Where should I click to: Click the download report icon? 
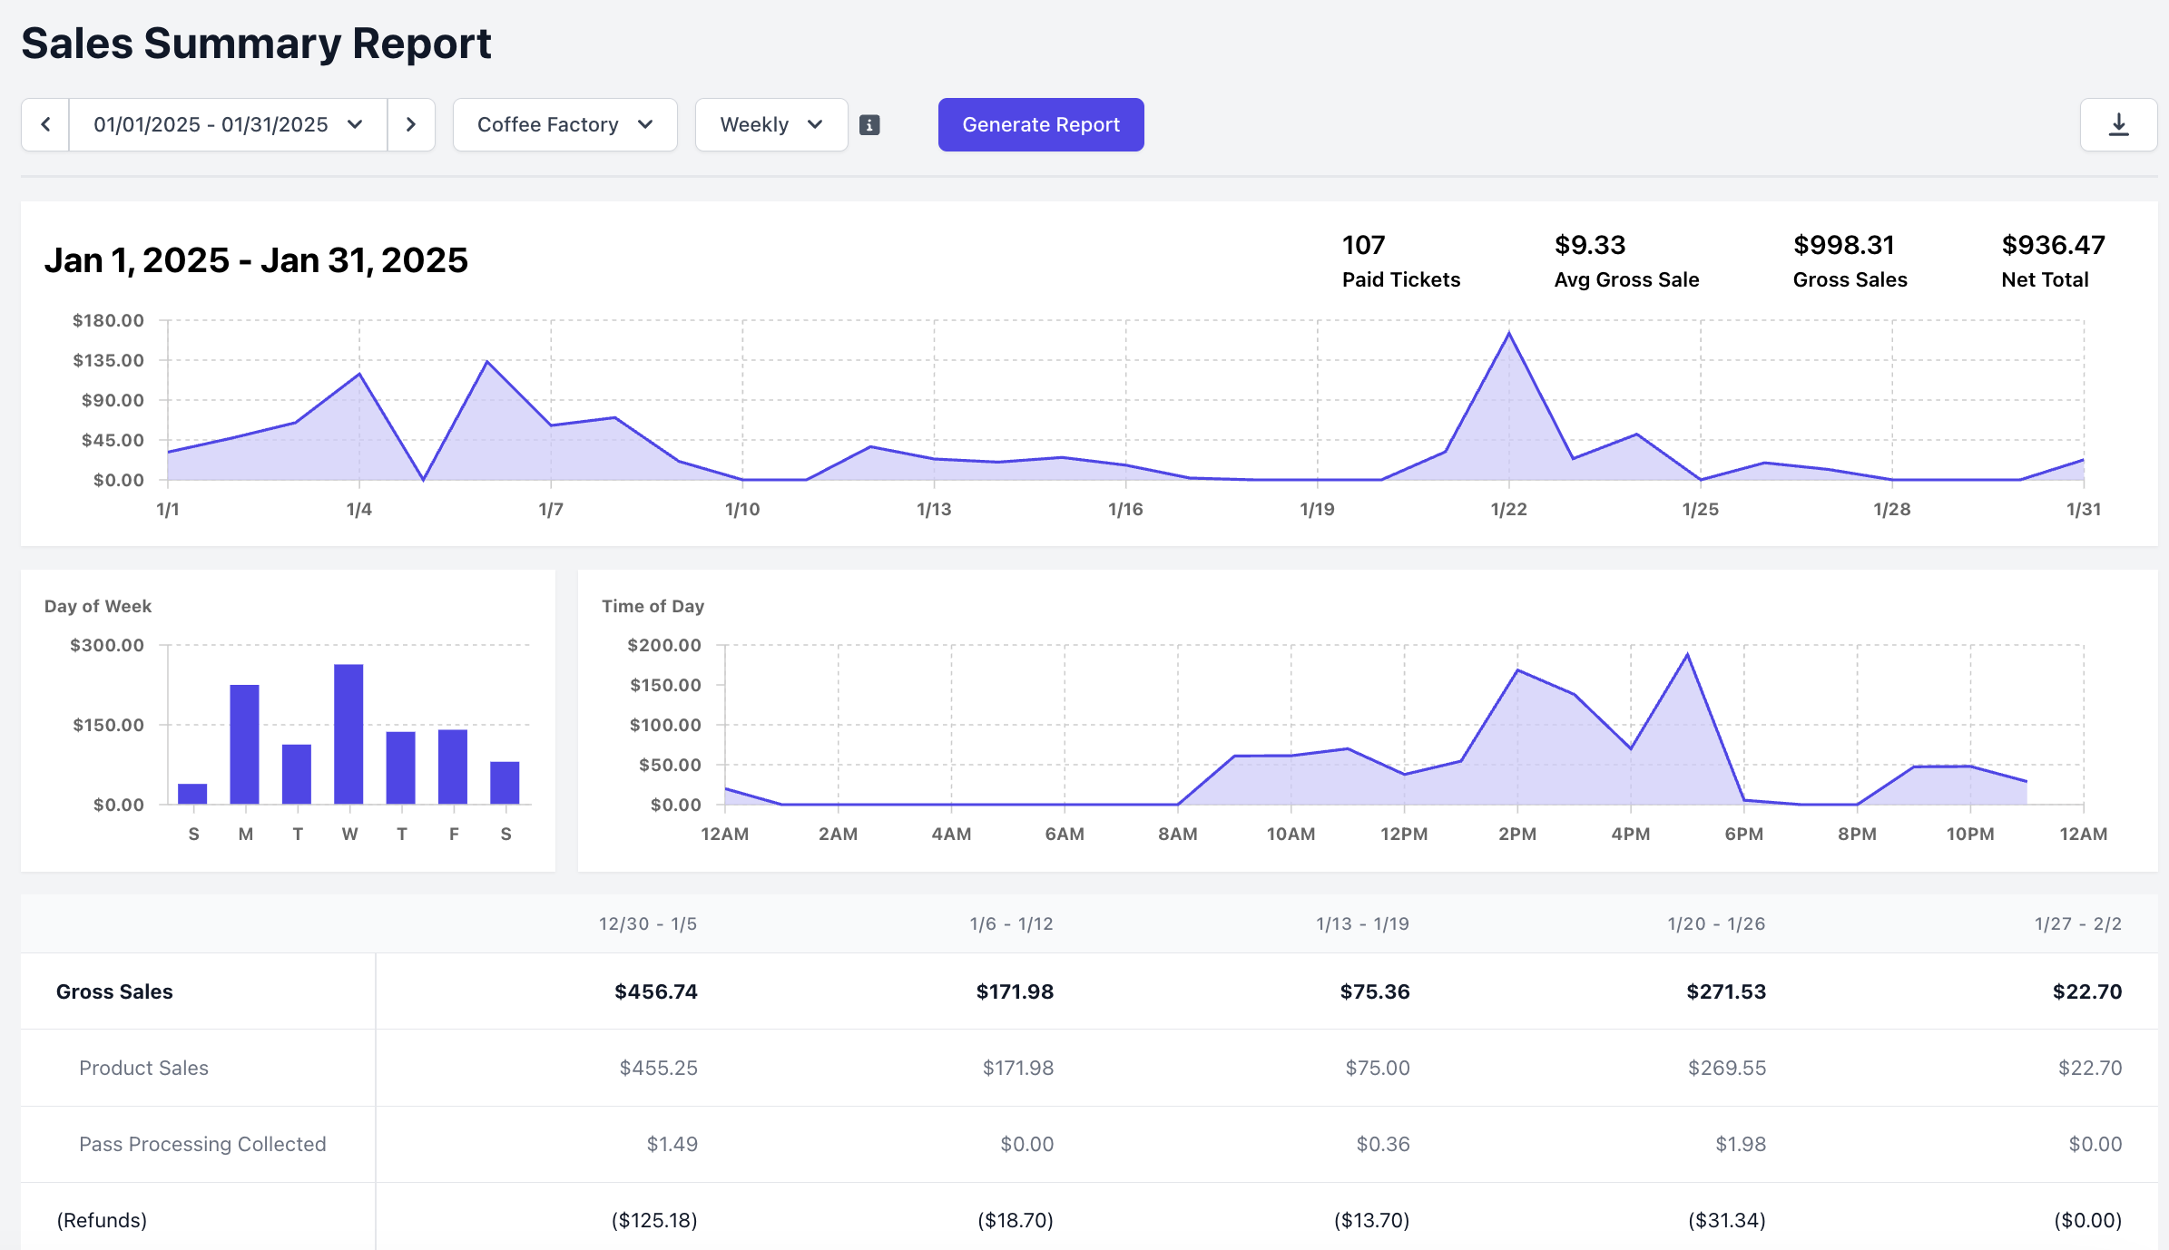click(2118, 124)
